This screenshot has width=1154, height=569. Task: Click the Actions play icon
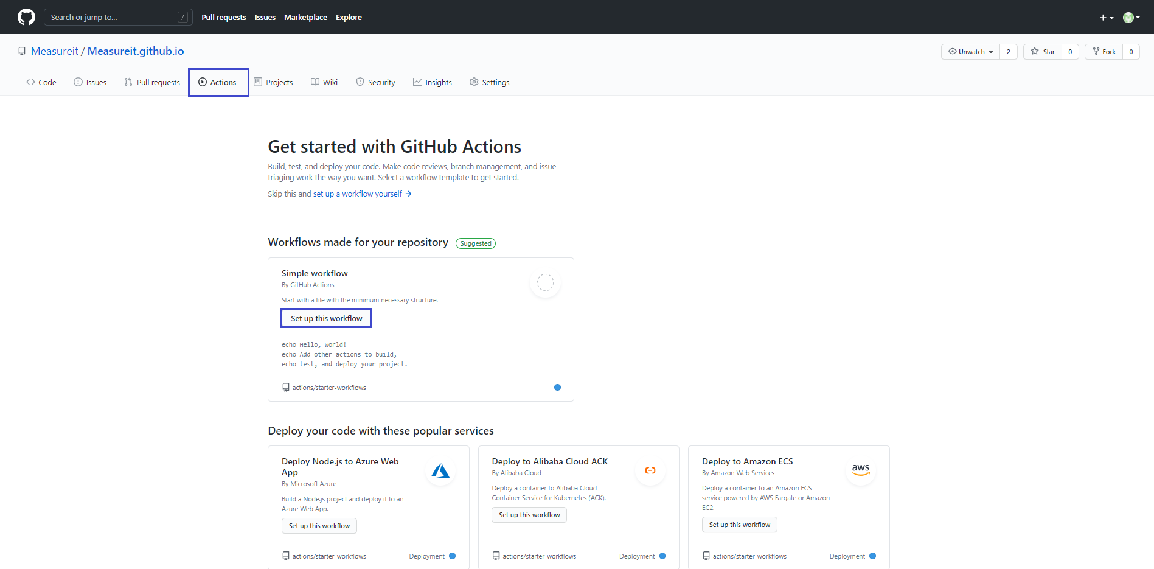pyautogui.click(x=203, y=82)
